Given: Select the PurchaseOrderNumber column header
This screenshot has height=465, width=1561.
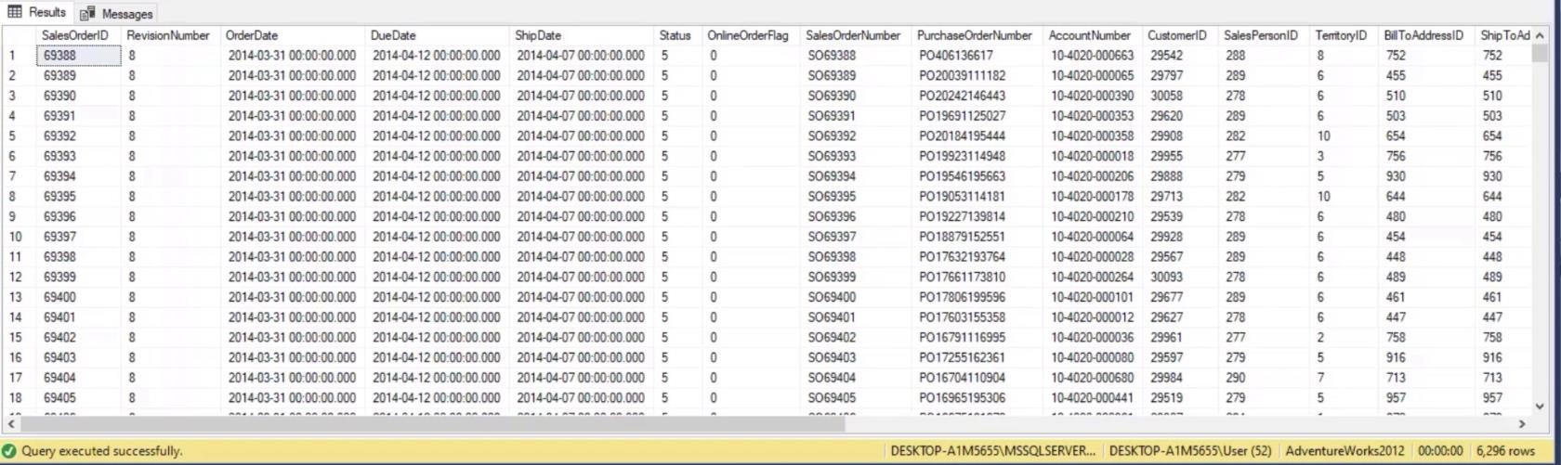Looking at the screenshot, I should tap(974, 35).
